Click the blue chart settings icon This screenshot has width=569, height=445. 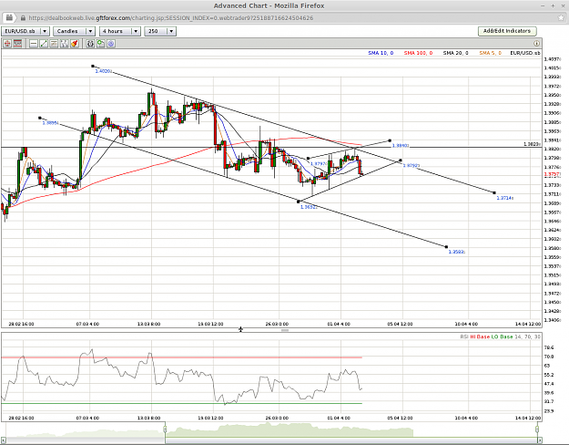click(111, 44)
